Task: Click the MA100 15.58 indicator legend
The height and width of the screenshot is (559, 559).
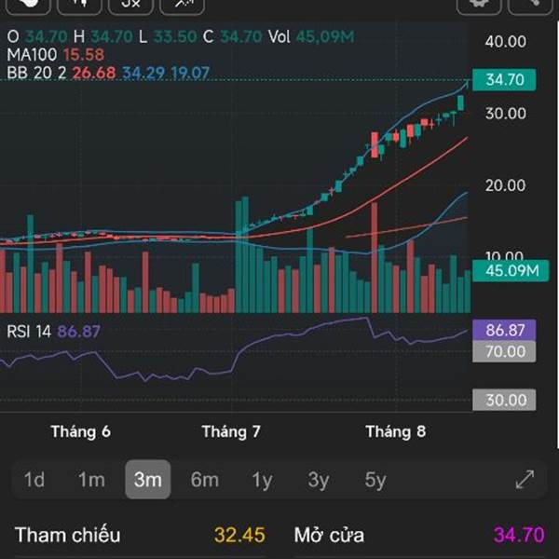Action: [x=56, y=55]
